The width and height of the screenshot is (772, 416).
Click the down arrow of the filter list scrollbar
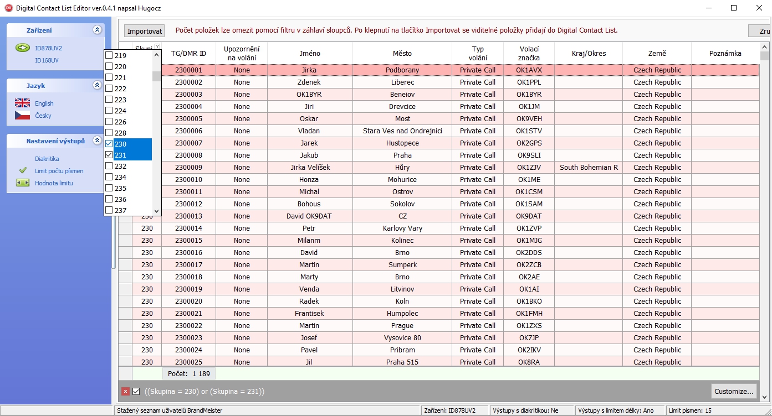pos(156,211)
